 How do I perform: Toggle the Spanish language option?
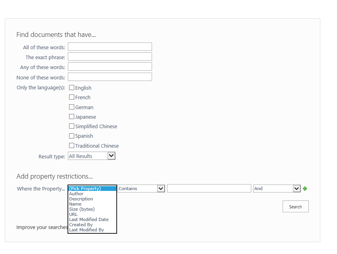pyautogui.click(x=71, y=136)
